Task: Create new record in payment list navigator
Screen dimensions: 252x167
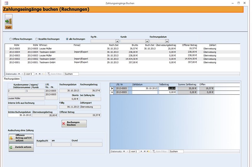Action: tap(148, 152)
